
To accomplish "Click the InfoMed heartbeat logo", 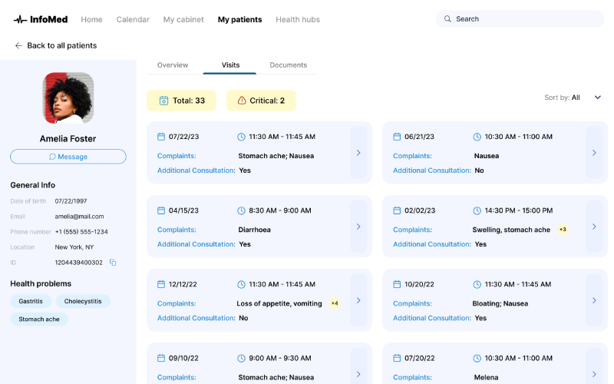I will pos(21,19).
